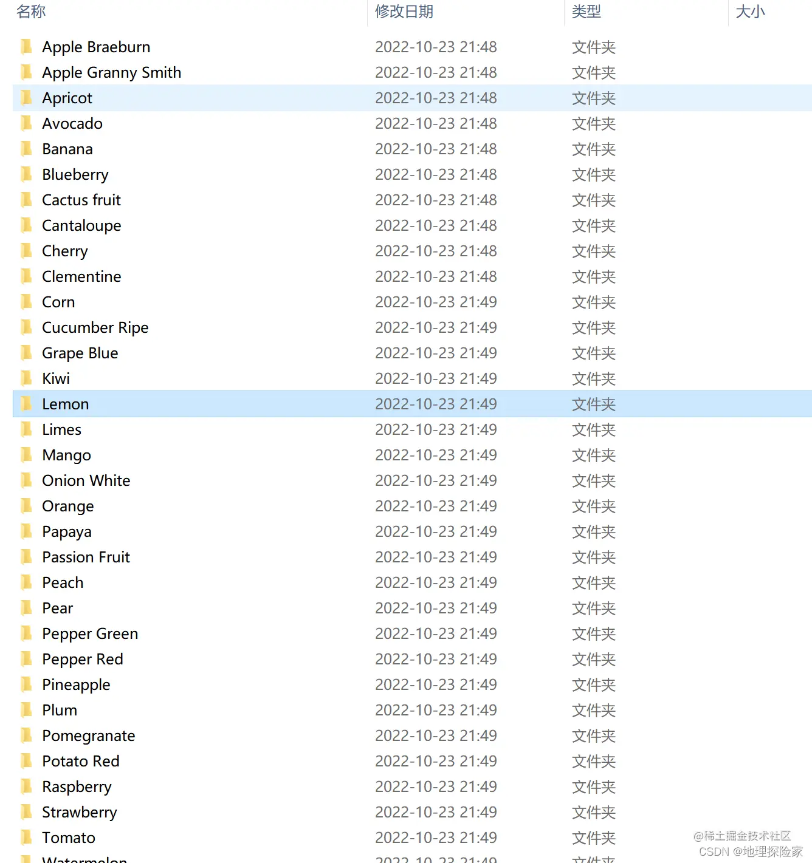Image resolution: width=812 pixels, height=863 pixels.
Task: Select the Pomegranate folder name
Action: (x=89, y=735)
